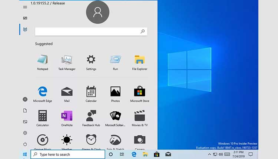278x159 pixels.
Task: Open the Weather app
Action: tap(67, 142)
